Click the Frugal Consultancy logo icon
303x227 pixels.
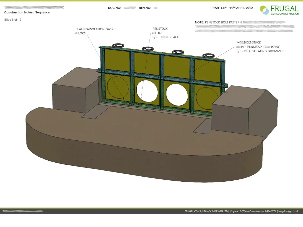tap(264, 10)
